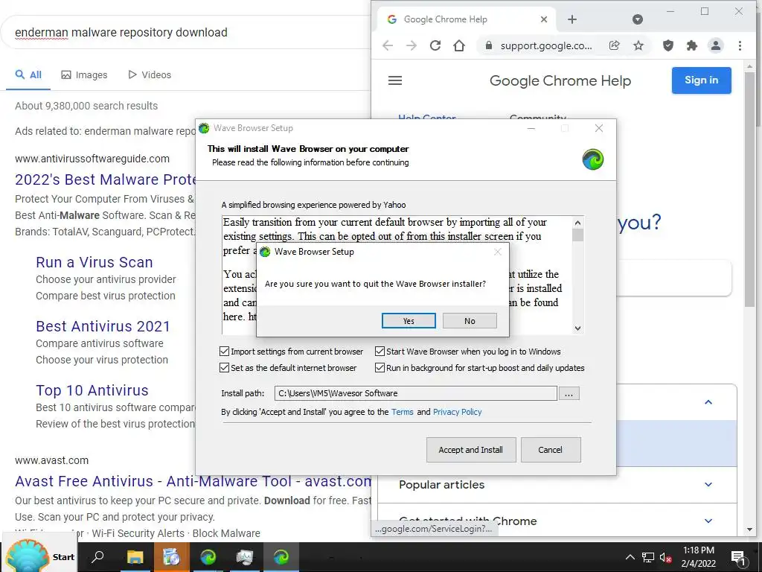Viewport: 762px width, 572px height.
Task: Expand the Get started with Chrome section
Action: pos(557,521)
